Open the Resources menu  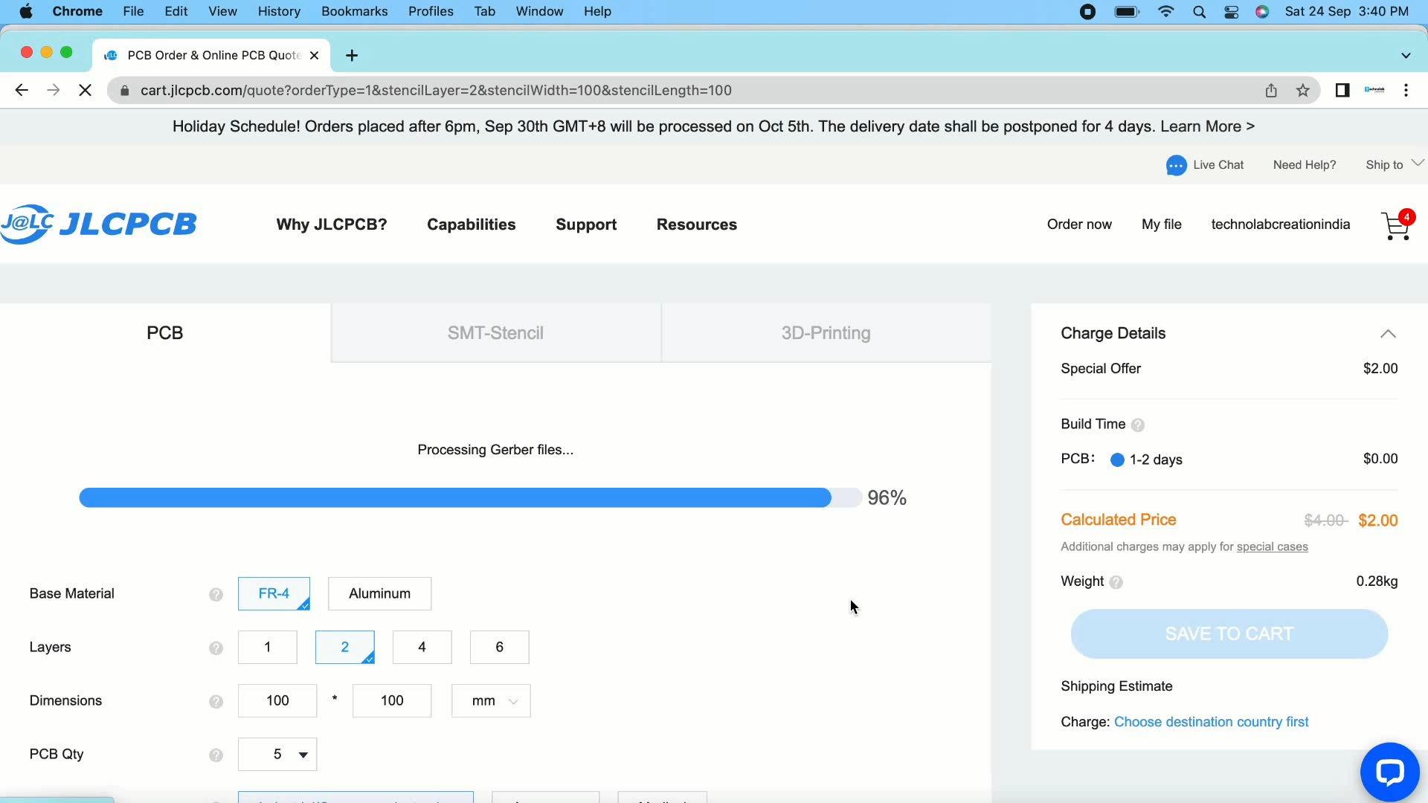tap(697, 225)
